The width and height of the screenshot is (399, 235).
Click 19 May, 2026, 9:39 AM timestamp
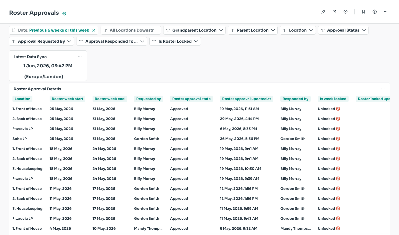point(240,178)
